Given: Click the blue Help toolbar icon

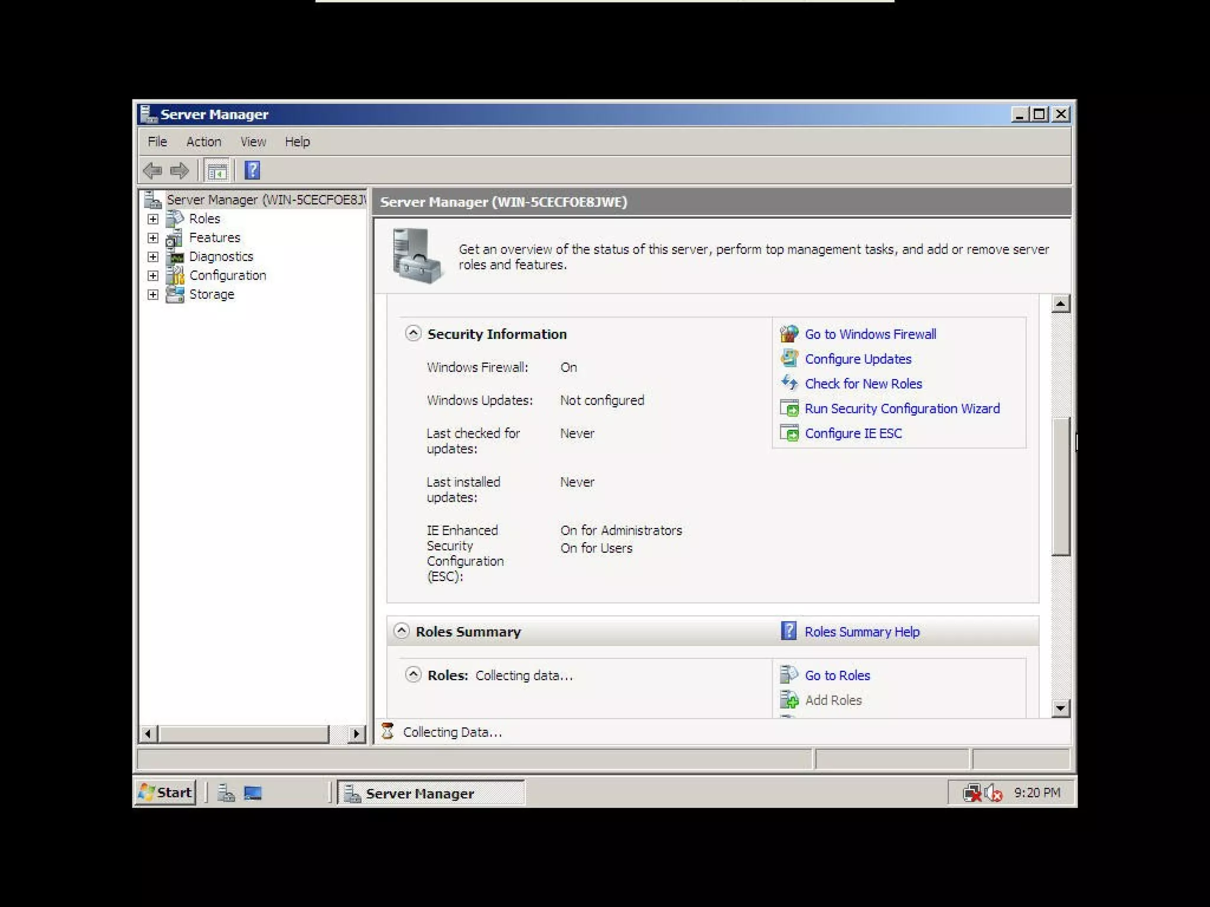Looking at the screenshot, I should point(252,171).
